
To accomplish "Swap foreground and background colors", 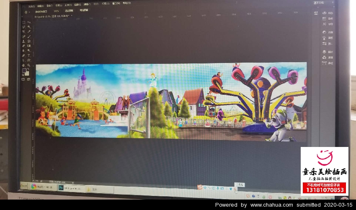I will (x=28, y=69).
